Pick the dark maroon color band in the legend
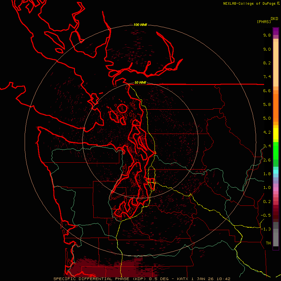281x281 pixels. [276, 213]
